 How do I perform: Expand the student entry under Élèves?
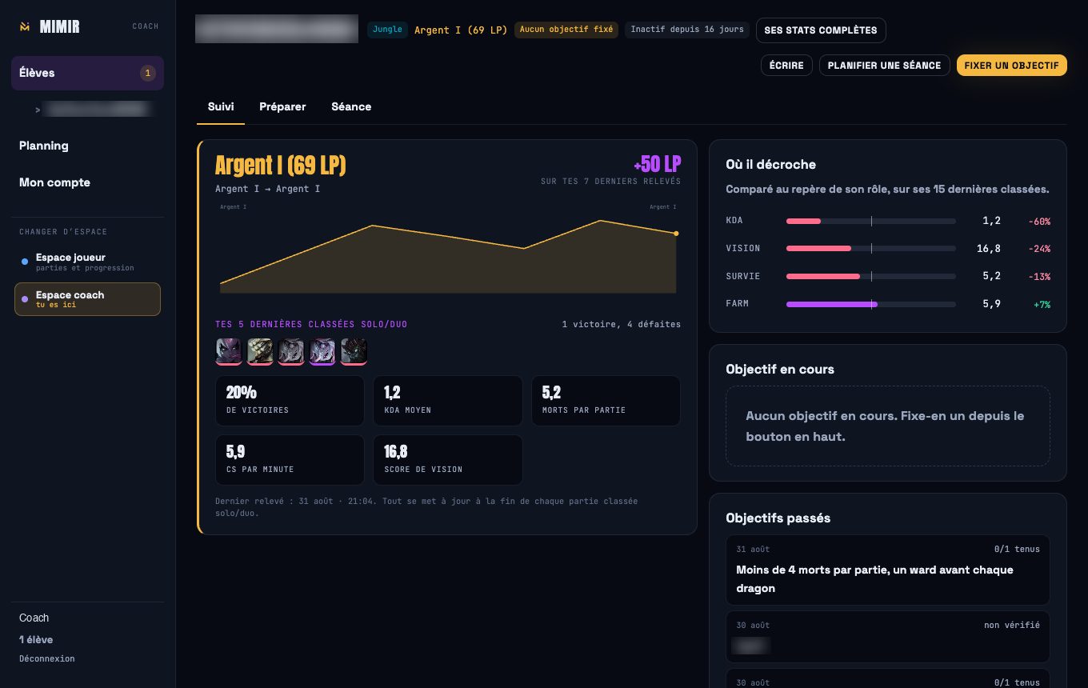pos(92,110)
